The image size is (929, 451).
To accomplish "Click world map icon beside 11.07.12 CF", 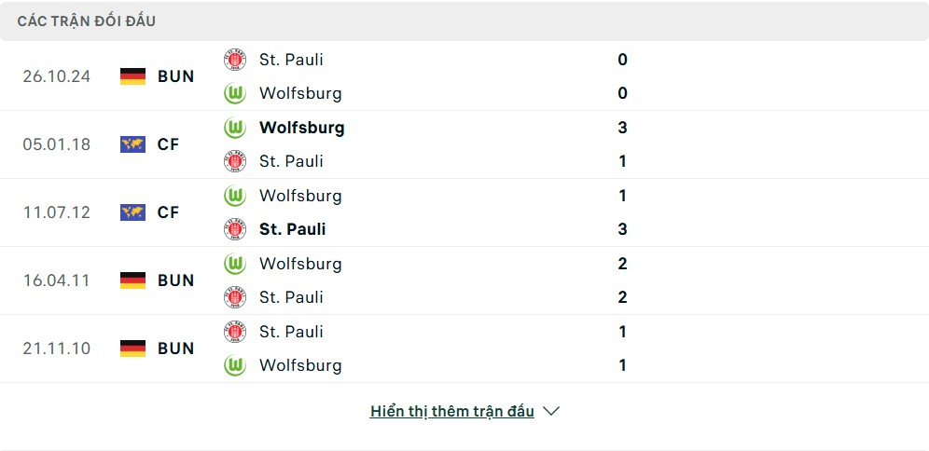I will click(x=133, y=212).
